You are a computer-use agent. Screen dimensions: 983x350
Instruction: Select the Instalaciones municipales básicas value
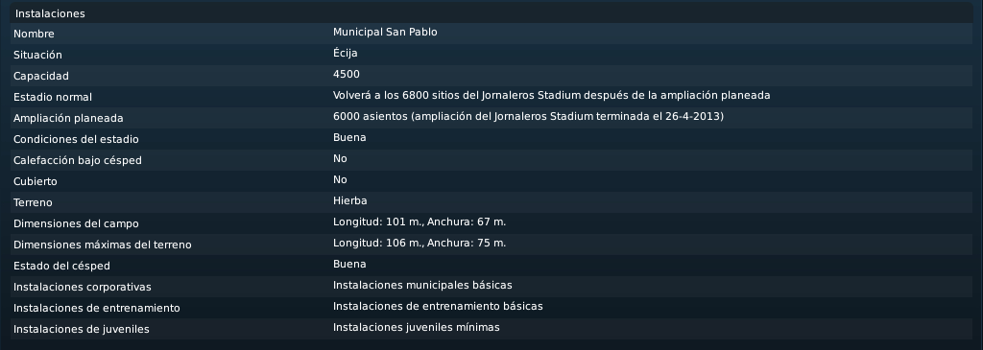click(422, 286)
